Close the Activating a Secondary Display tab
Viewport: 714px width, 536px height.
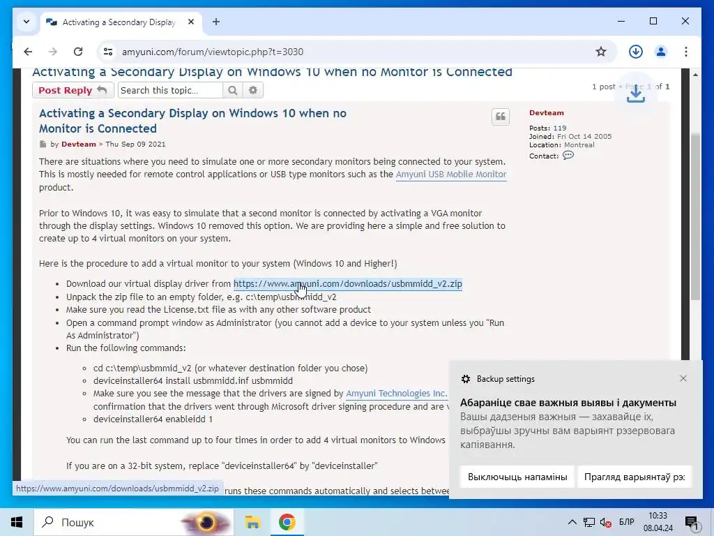[191, 22]
